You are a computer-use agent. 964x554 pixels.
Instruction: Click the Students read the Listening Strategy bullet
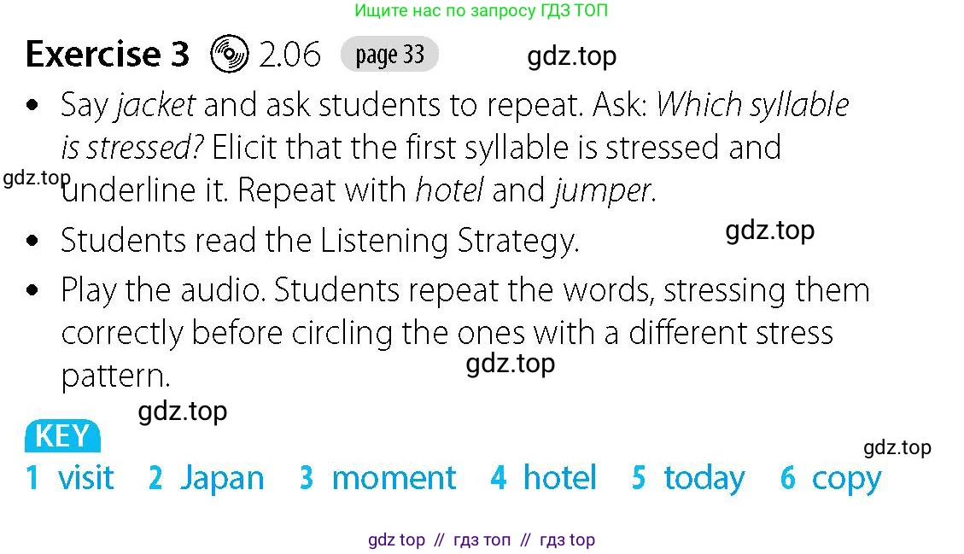coord(319,241)
